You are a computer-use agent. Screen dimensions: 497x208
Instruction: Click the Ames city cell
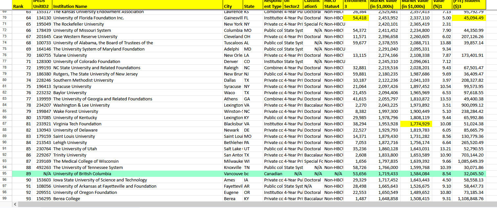click(x=233, y=180)
